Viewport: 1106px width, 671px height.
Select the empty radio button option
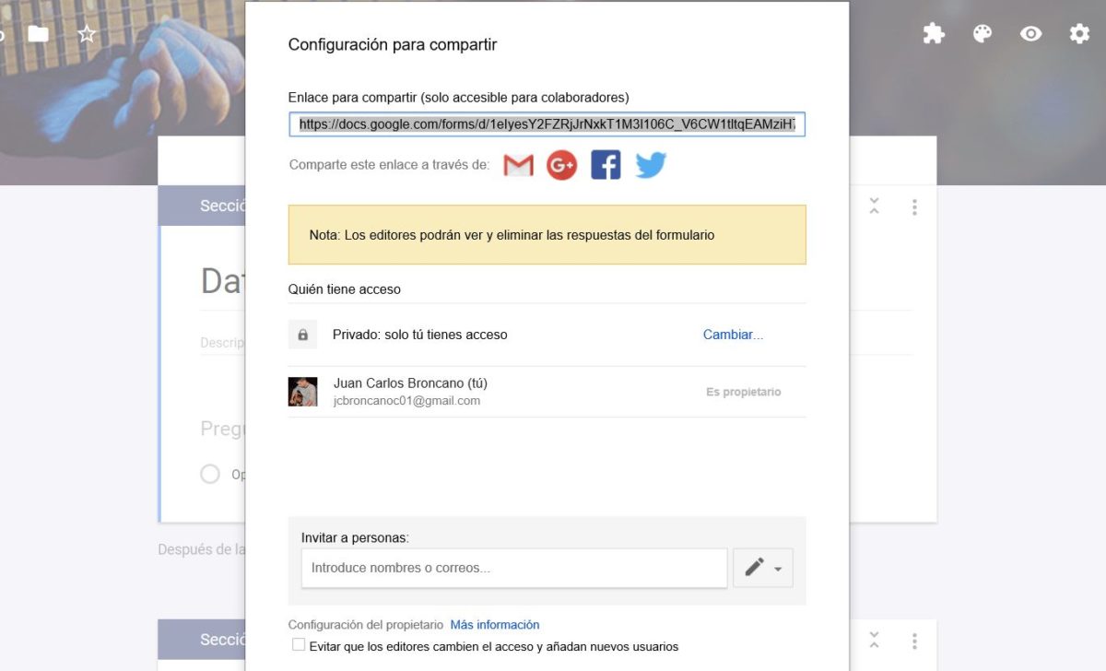click(x=209, y=474)
